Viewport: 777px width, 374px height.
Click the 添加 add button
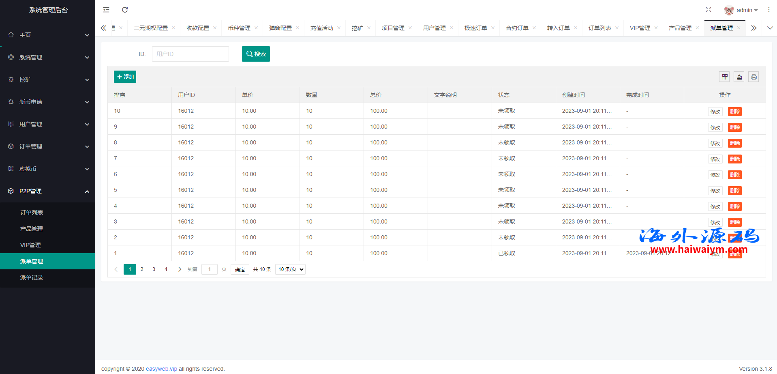[x=125, y=77]
